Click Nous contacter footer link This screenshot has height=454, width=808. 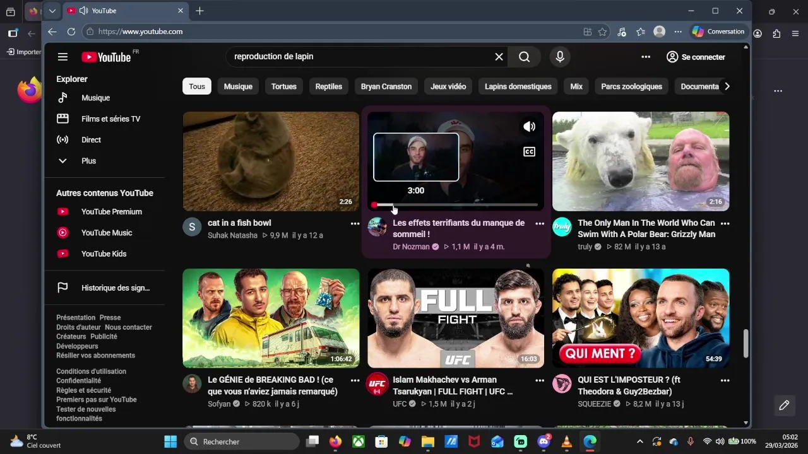coord(128,327)
